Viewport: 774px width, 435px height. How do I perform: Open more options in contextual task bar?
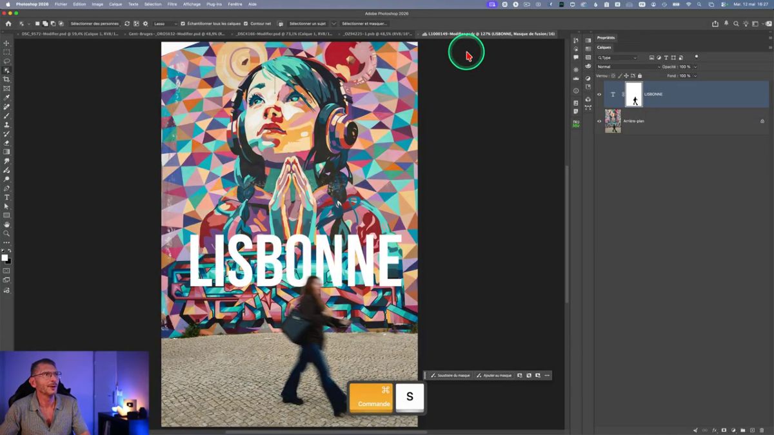(x=547, y=376)
